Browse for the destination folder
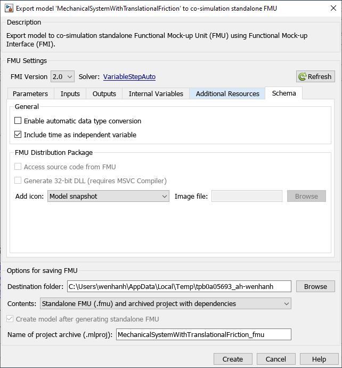Viewport: 342px width, 368px height. tap(315, 286)
